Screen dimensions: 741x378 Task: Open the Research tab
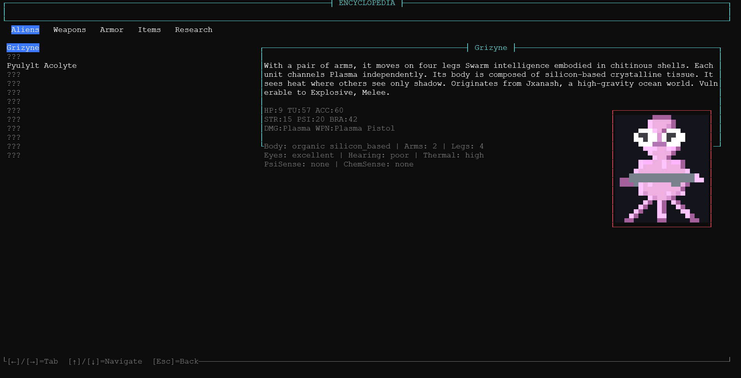[x=194, y=30]
